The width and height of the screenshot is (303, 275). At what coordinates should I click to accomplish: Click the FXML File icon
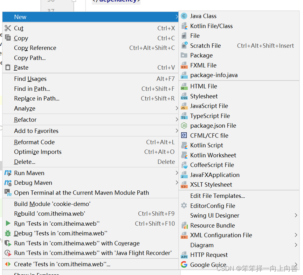point(184,65)
